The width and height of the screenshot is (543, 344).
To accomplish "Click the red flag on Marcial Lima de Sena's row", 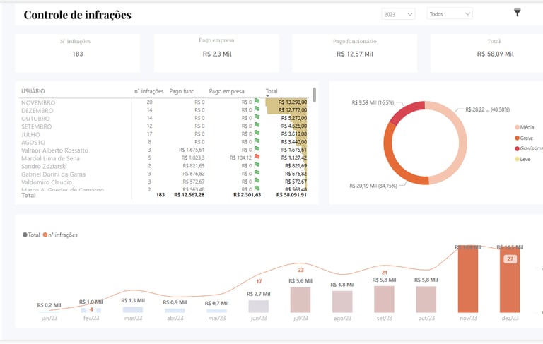I will click(257, 157).
